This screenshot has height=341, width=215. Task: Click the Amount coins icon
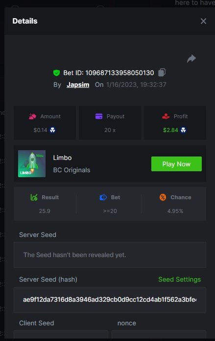point(32,116)
